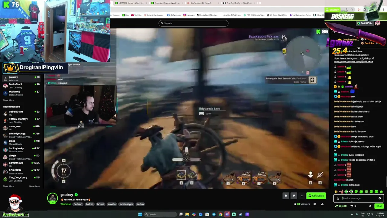Open recommended channel armaniyoungg
387x218 pixels.
pos(21,135)
